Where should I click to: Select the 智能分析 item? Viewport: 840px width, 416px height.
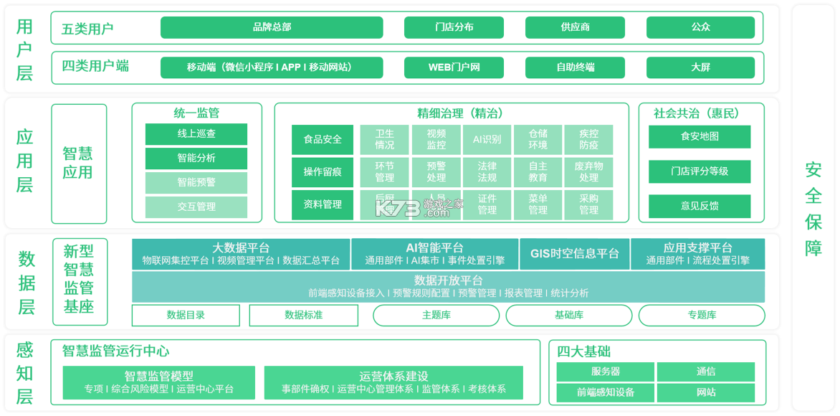tap(196, 158)
